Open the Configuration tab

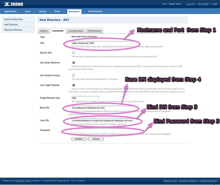coord(76,31)
